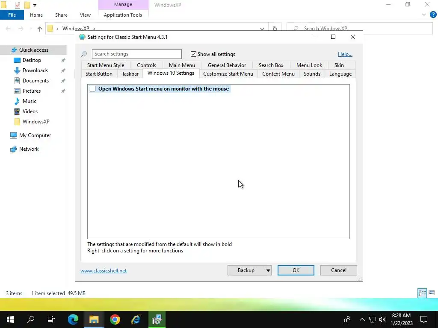Click the Search settings input field
This screenshot has height=328, width=438.
[x=136, y=54]
